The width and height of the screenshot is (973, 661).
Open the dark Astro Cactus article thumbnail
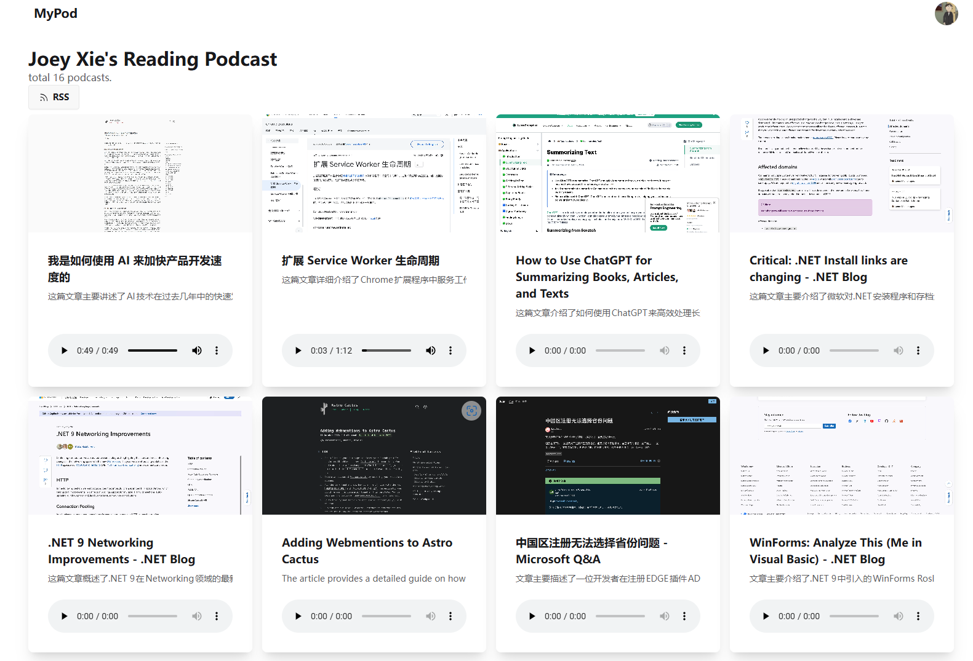(374, 456)
